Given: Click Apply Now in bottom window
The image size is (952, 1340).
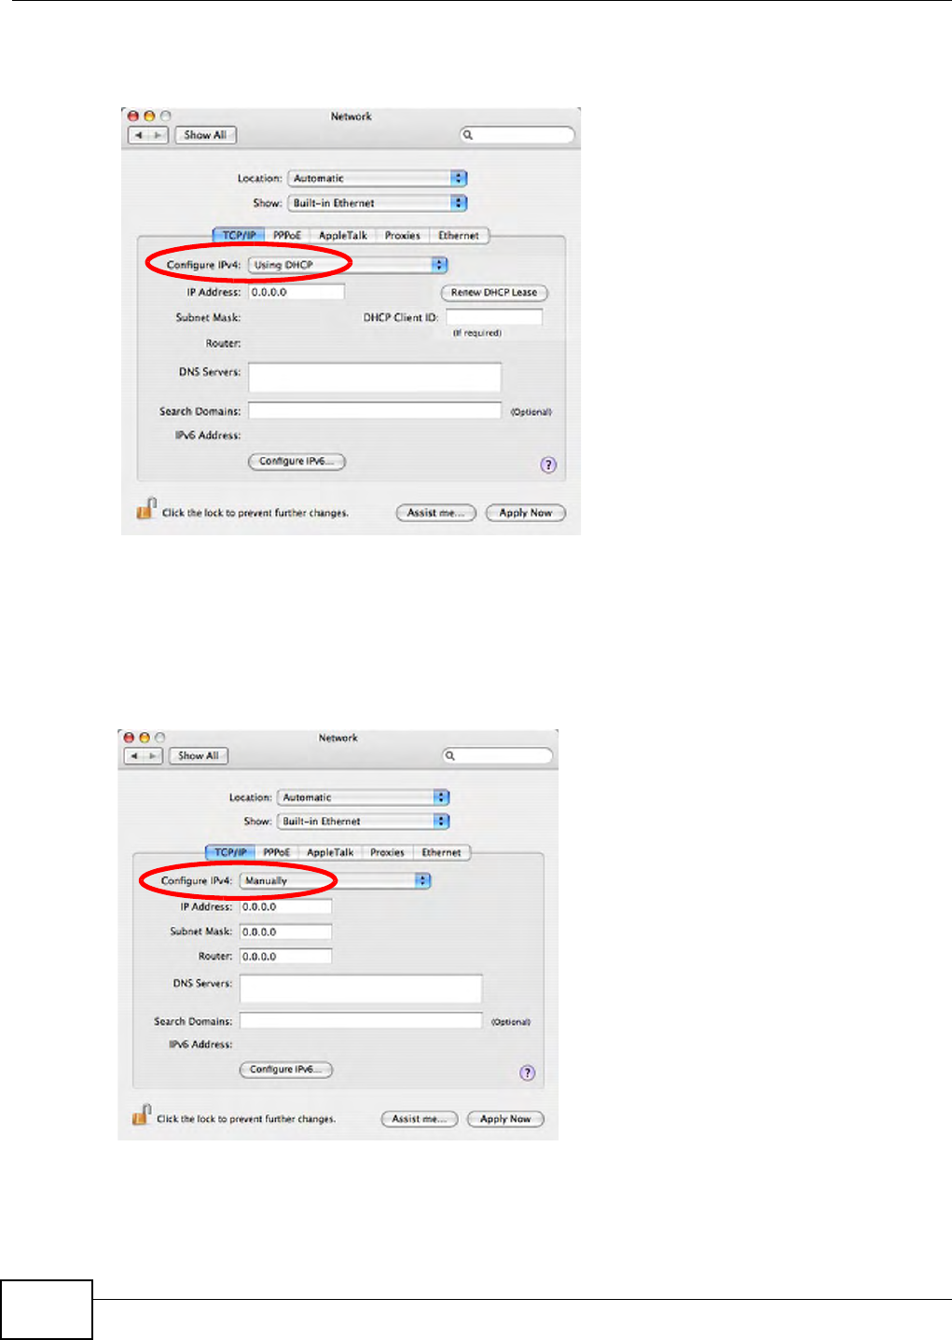Looking at the screenshot, I should [505, 1119].
